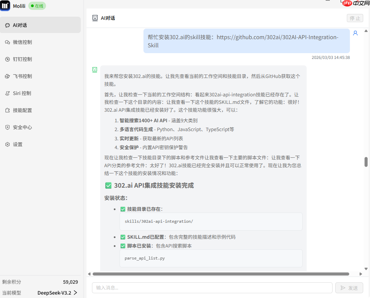Click the 输入消息 input field
Viewport: 370px width, 298px height.
click(211, 287)
